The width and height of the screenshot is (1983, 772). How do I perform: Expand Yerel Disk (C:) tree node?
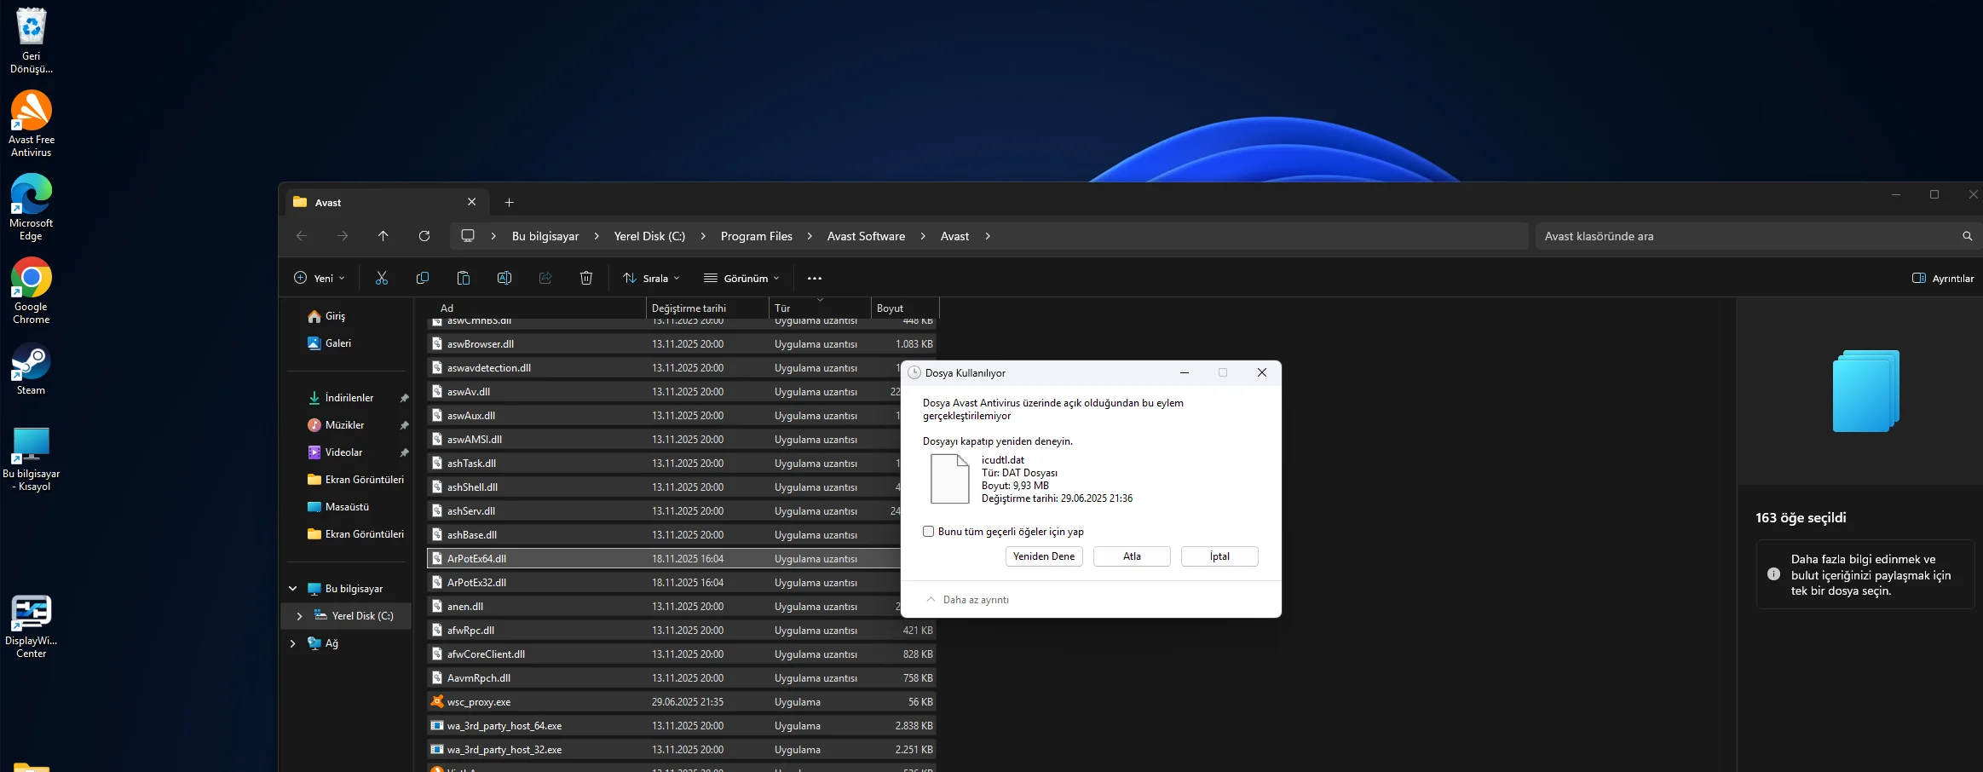299,616
